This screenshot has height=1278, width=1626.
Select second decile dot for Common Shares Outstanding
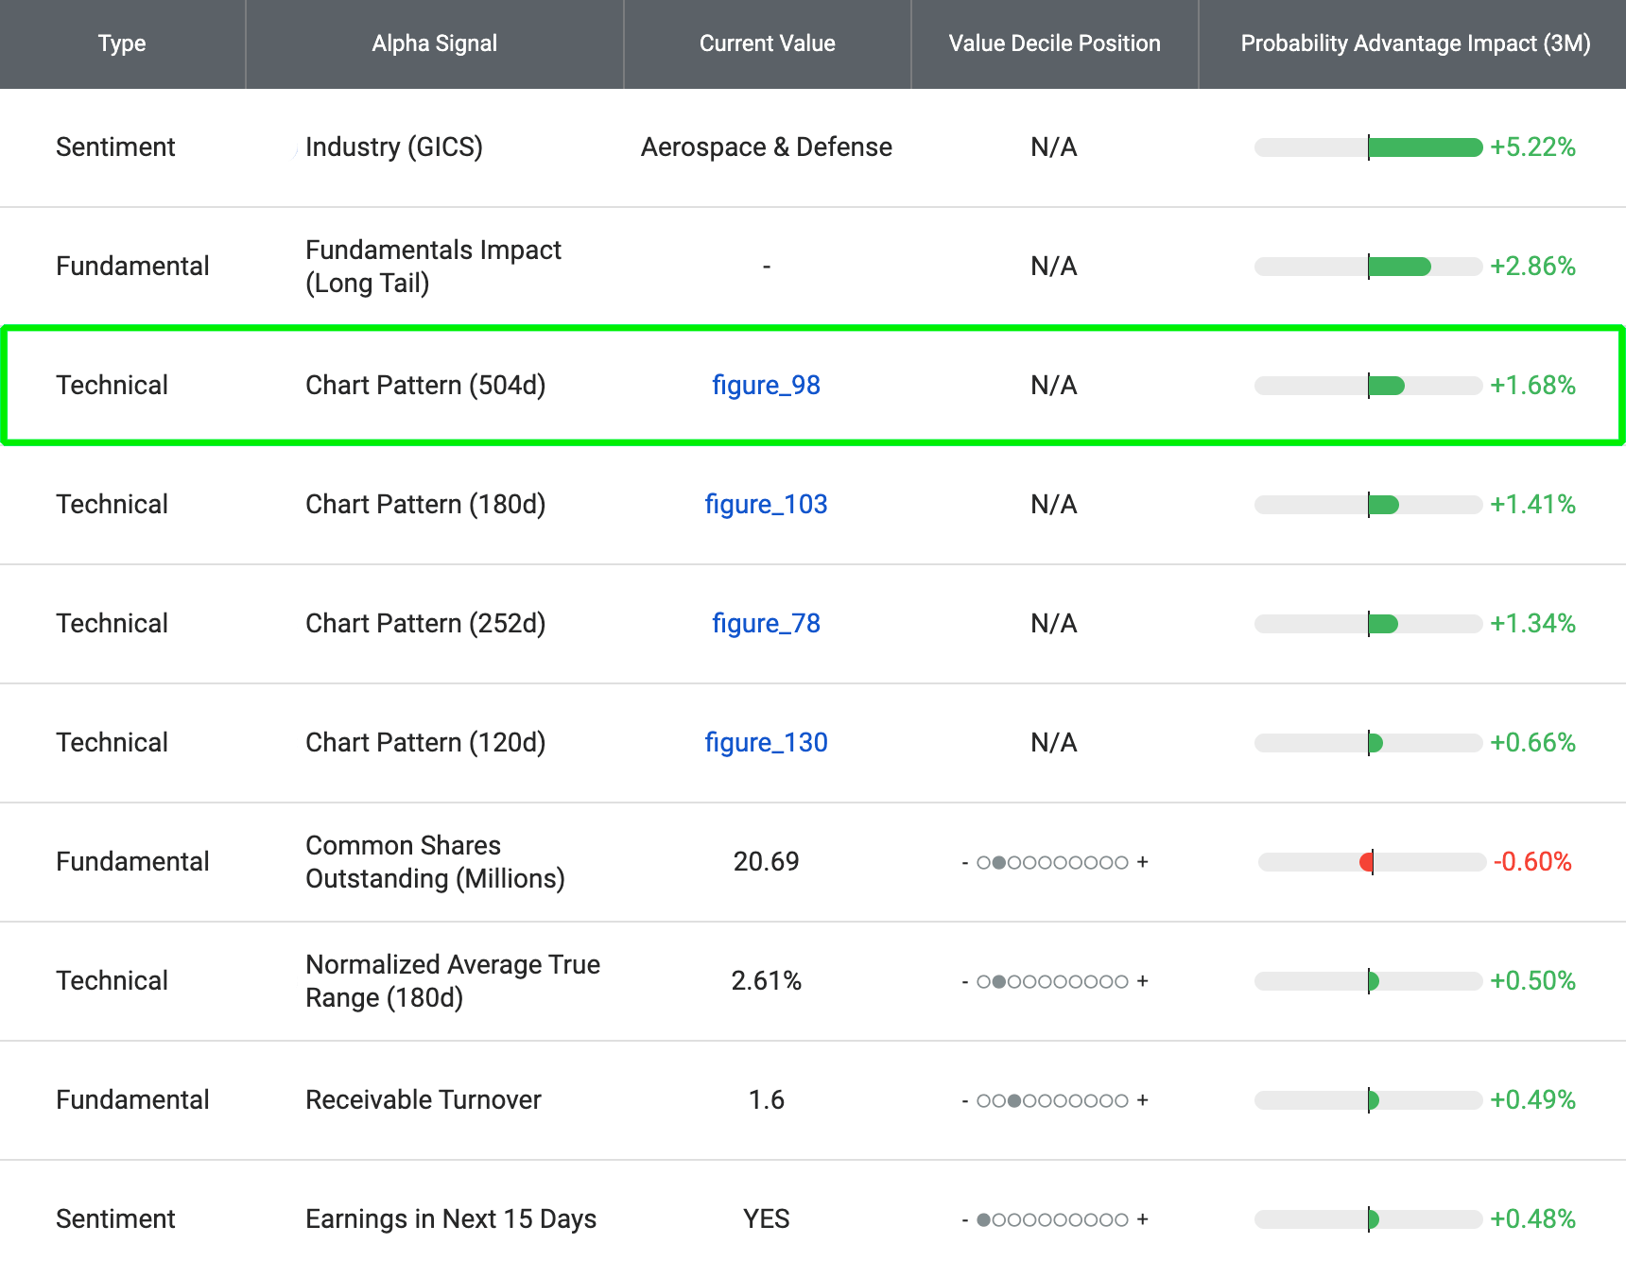tap(998, 862)
